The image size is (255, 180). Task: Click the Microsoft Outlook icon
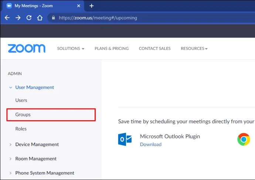[x=125, y=139]
